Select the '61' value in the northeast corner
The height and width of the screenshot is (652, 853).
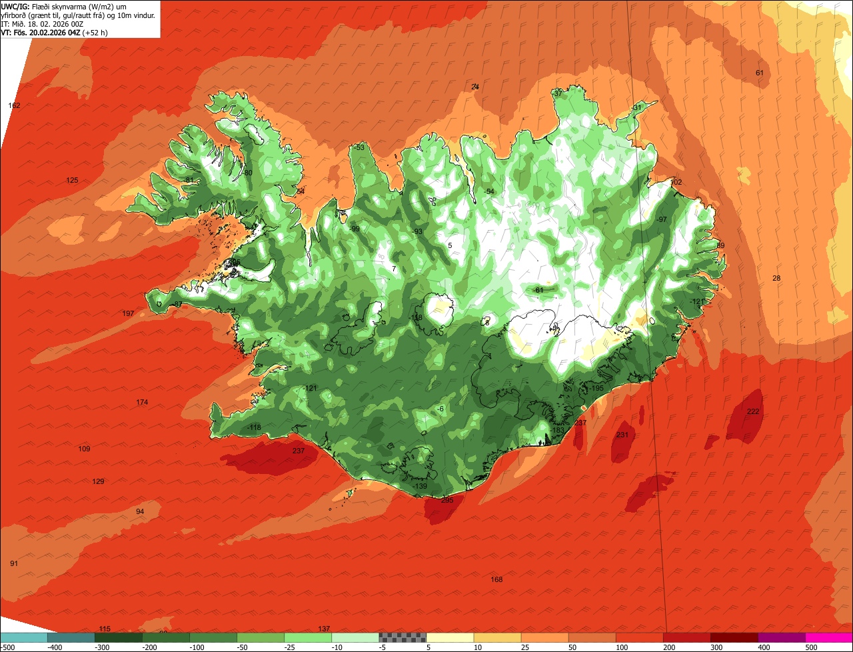click(x=760, y=73)
